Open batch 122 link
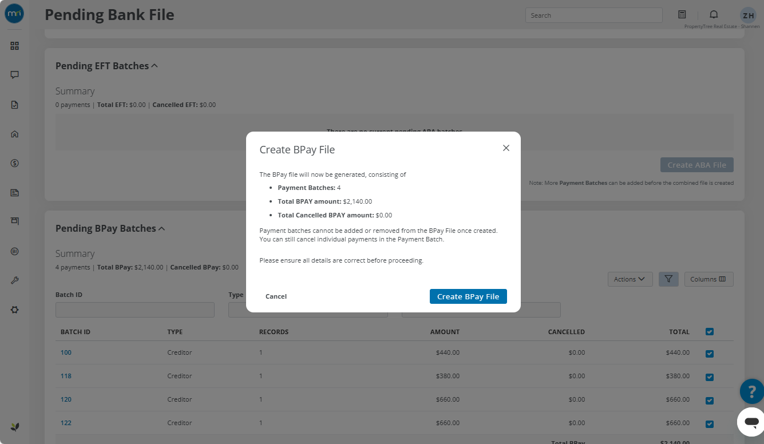 tap(66, 423)
